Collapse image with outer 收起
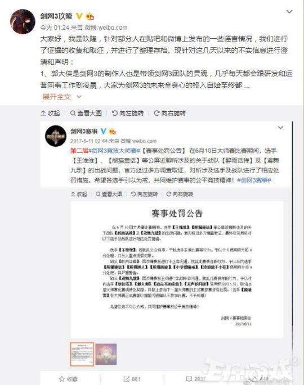The height and width of the screenshot is (385, 304). tap(51, 113)
